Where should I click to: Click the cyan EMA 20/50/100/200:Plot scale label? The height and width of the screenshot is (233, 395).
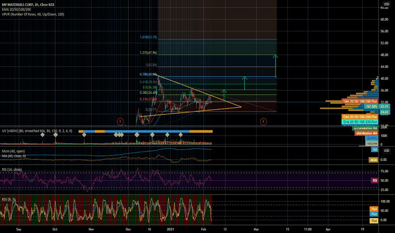coord(360,122)
